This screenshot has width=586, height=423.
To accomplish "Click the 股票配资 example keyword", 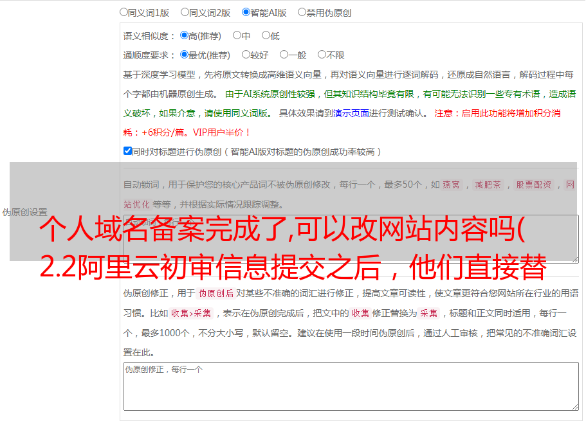I will 534,184.
